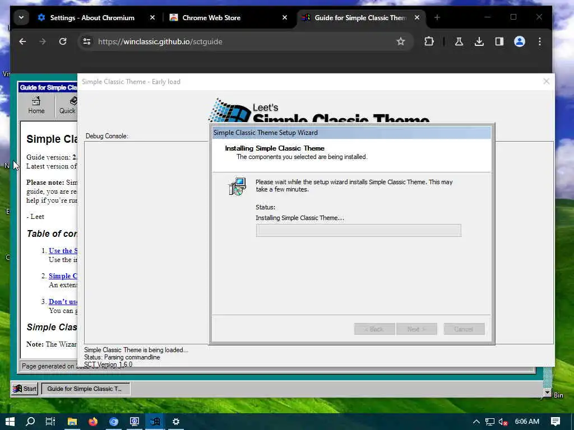Switch to Settings - About Chromium tab

(92, 17)
